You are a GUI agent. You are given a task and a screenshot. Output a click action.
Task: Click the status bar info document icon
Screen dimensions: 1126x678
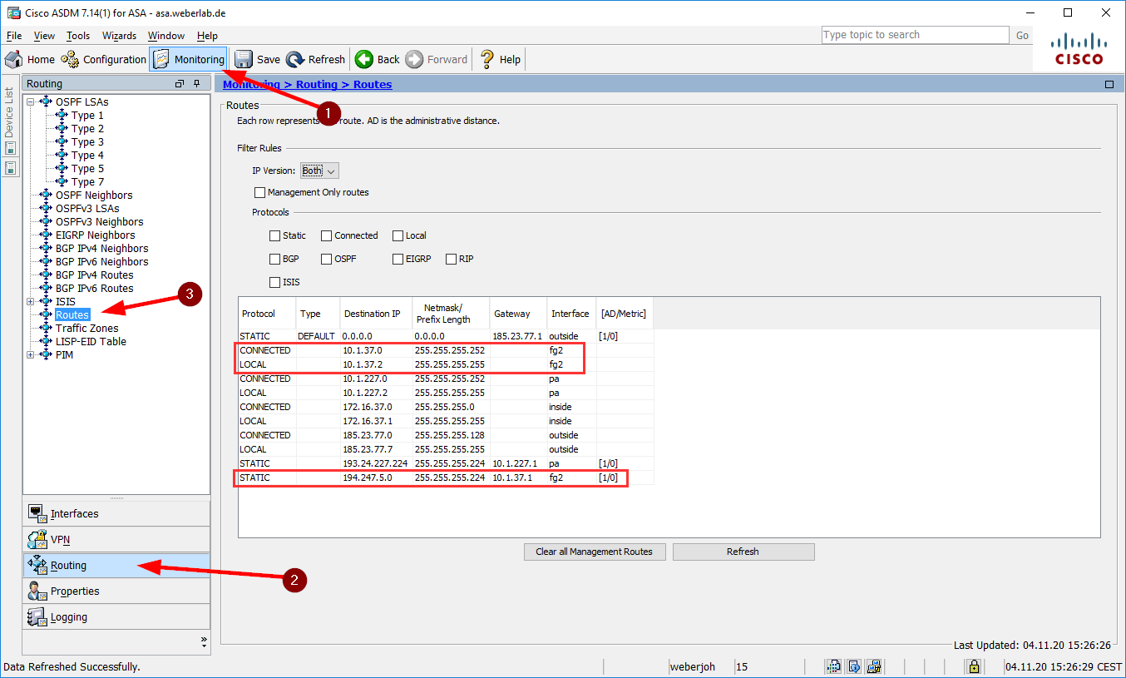[x=853, y=666]
